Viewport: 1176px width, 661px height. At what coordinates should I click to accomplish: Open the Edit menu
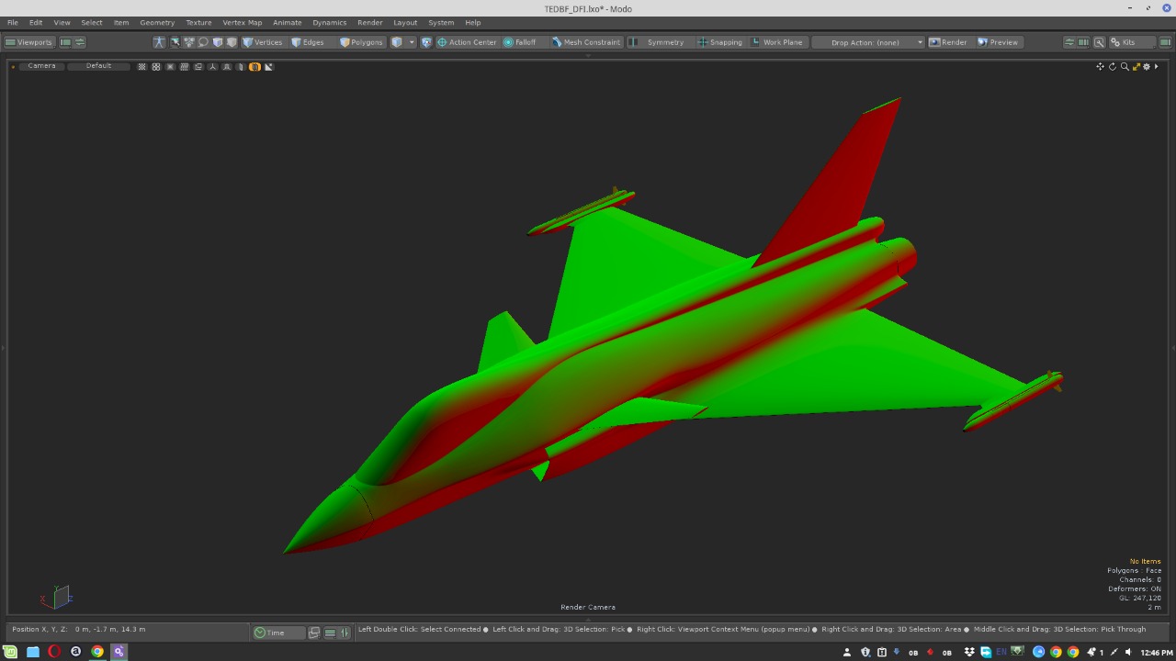coord(36,22)
